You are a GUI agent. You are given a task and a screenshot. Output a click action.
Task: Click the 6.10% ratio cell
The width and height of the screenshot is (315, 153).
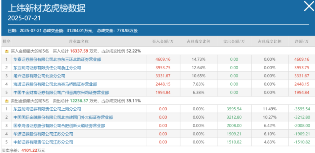click(x=270, y=134)
